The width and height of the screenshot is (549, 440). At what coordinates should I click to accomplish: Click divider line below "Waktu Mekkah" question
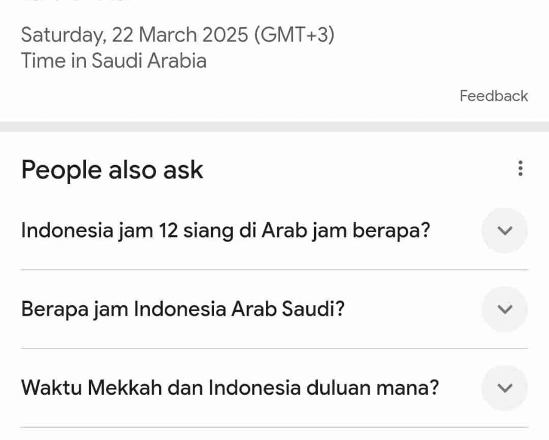point(274,427)
